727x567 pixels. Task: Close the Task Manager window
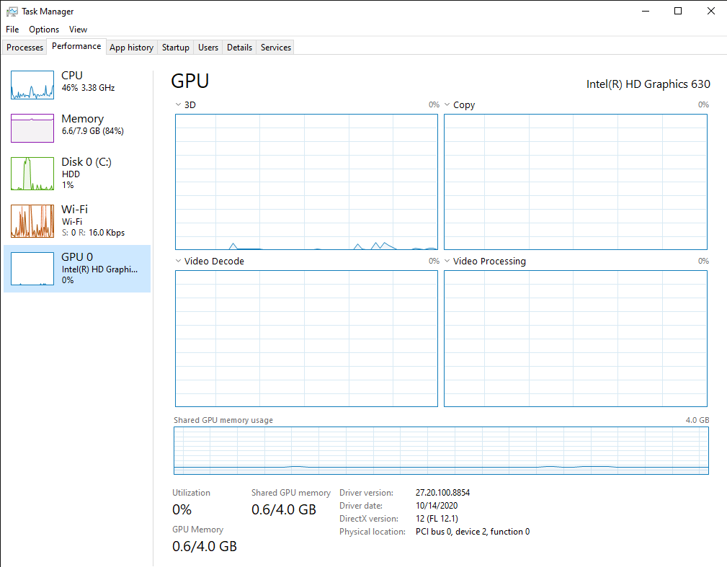[x=710, y=11]
